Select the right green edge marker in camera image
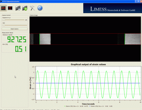142x110 pixels. coord(125,39)
